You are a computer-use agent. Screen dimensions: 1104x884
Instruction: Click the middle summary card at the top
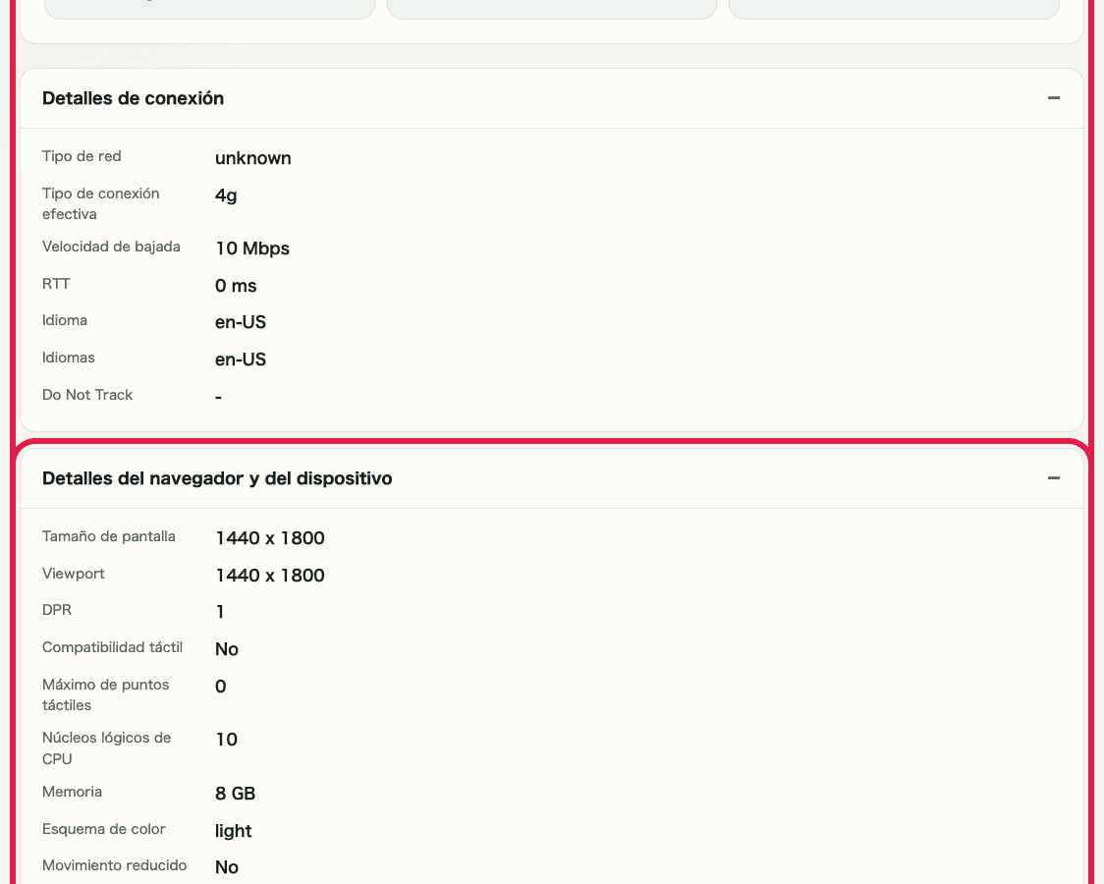point(551,8)
